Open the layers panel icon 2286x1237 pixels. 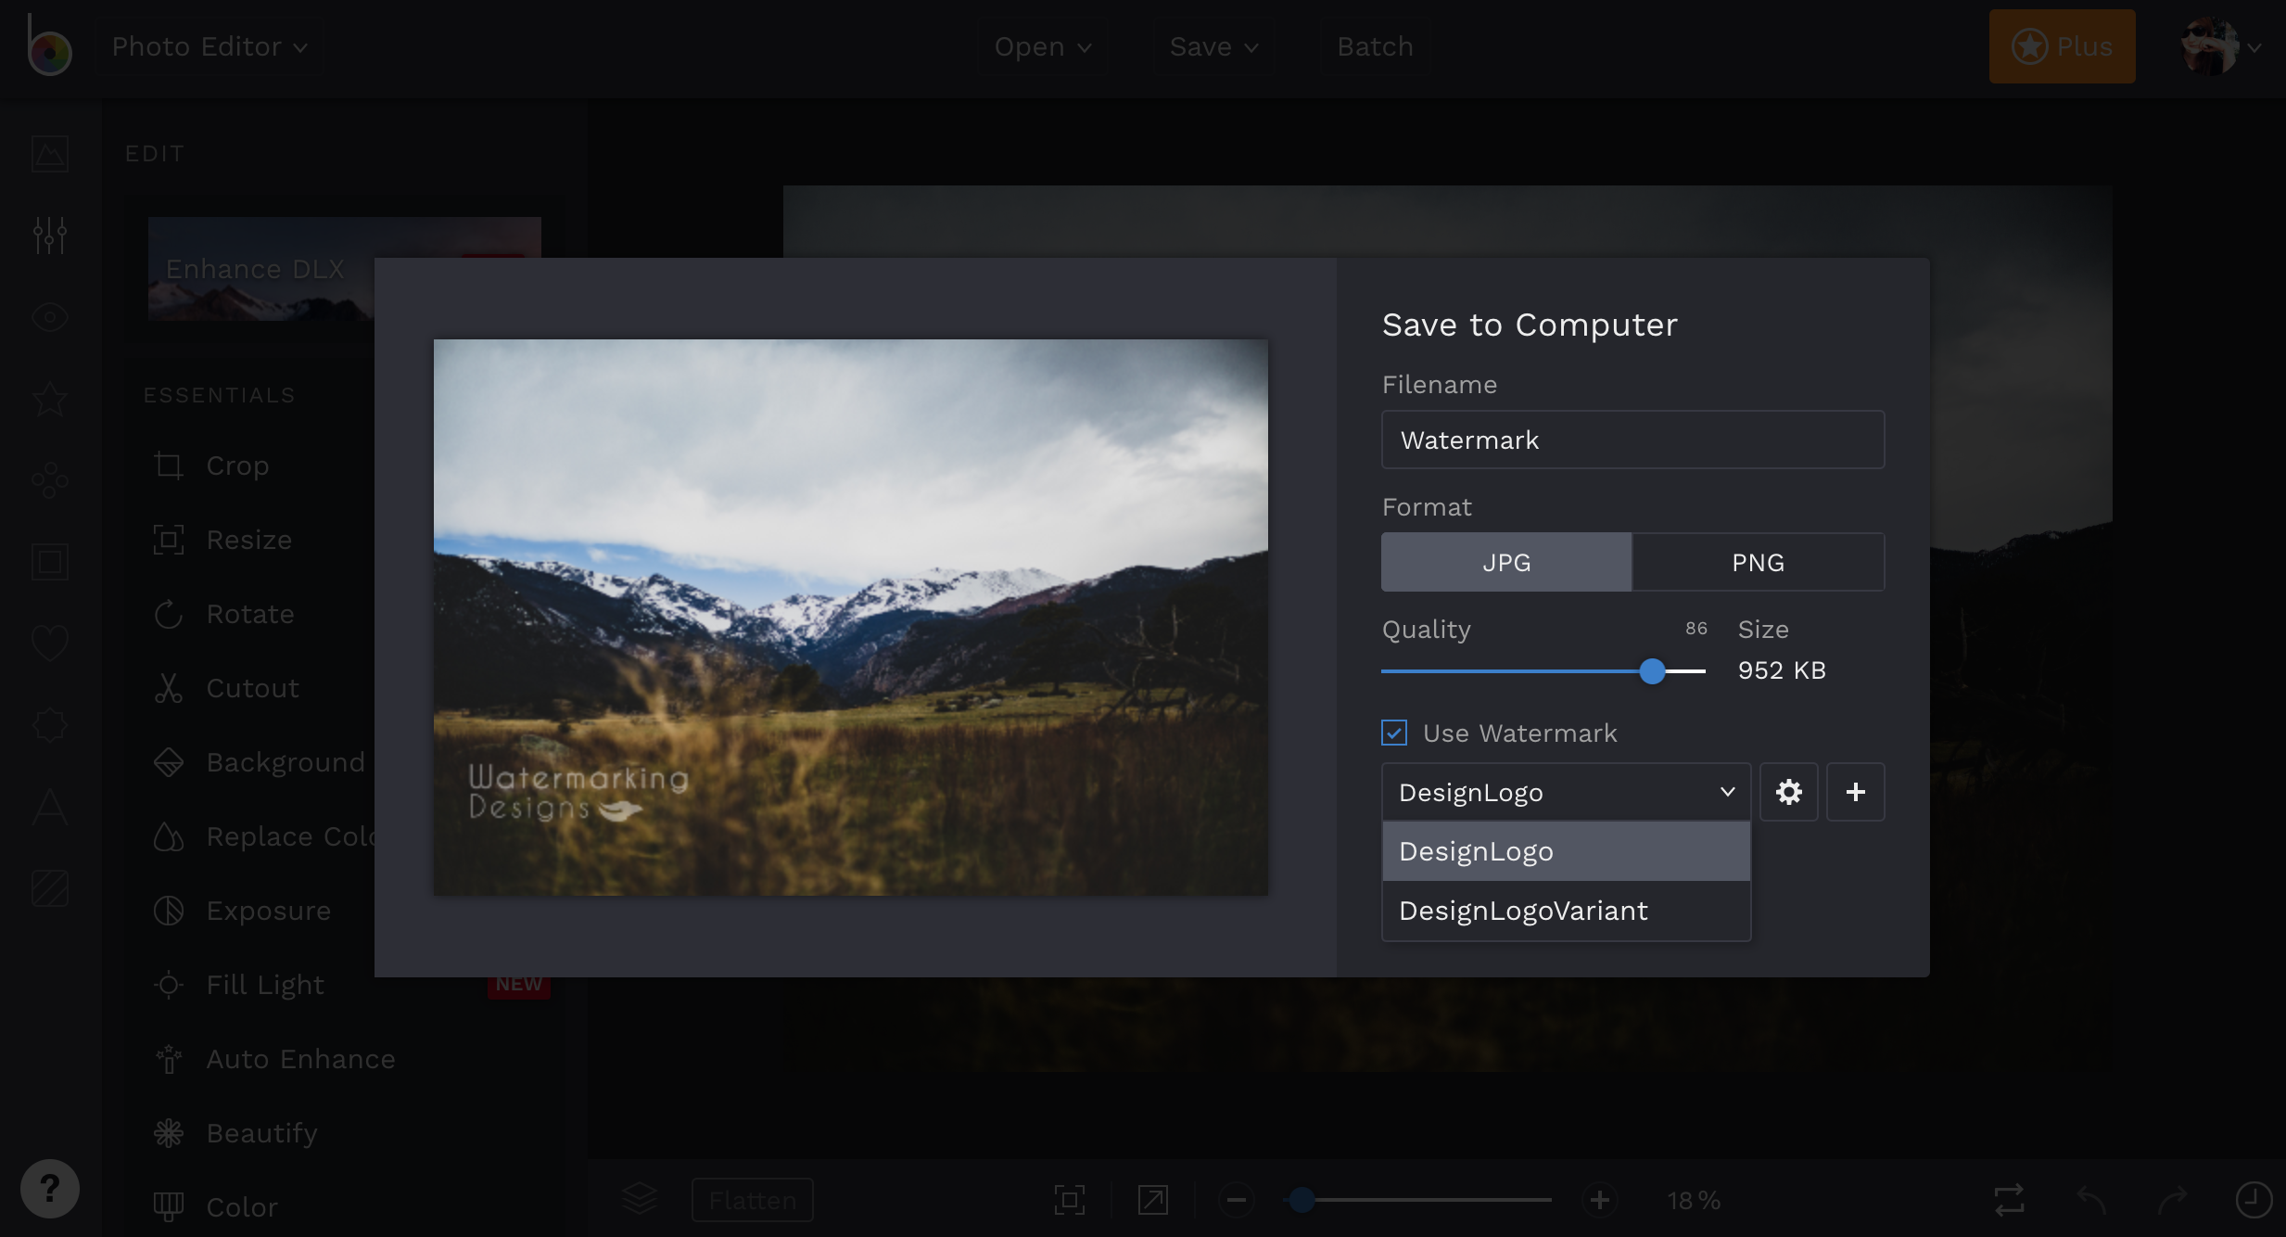pyautogui.click(x=640, y=1200)
